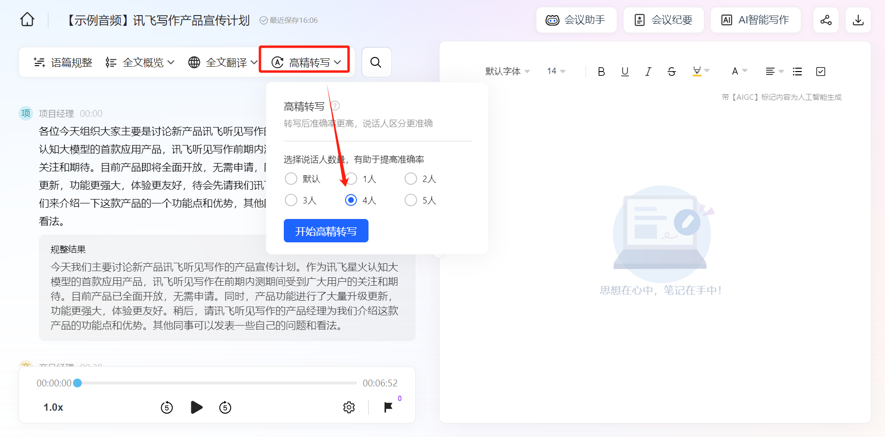The height and width of the screenshot is (437, 885).
Task: Select 2人 speaker option
Action: click(421, 179)
